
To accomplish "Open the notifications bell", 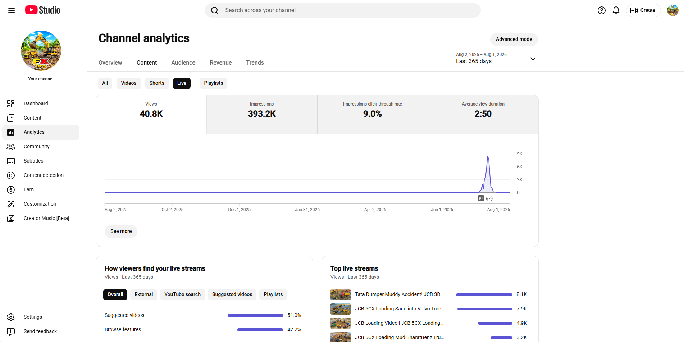I will (616, 10).
